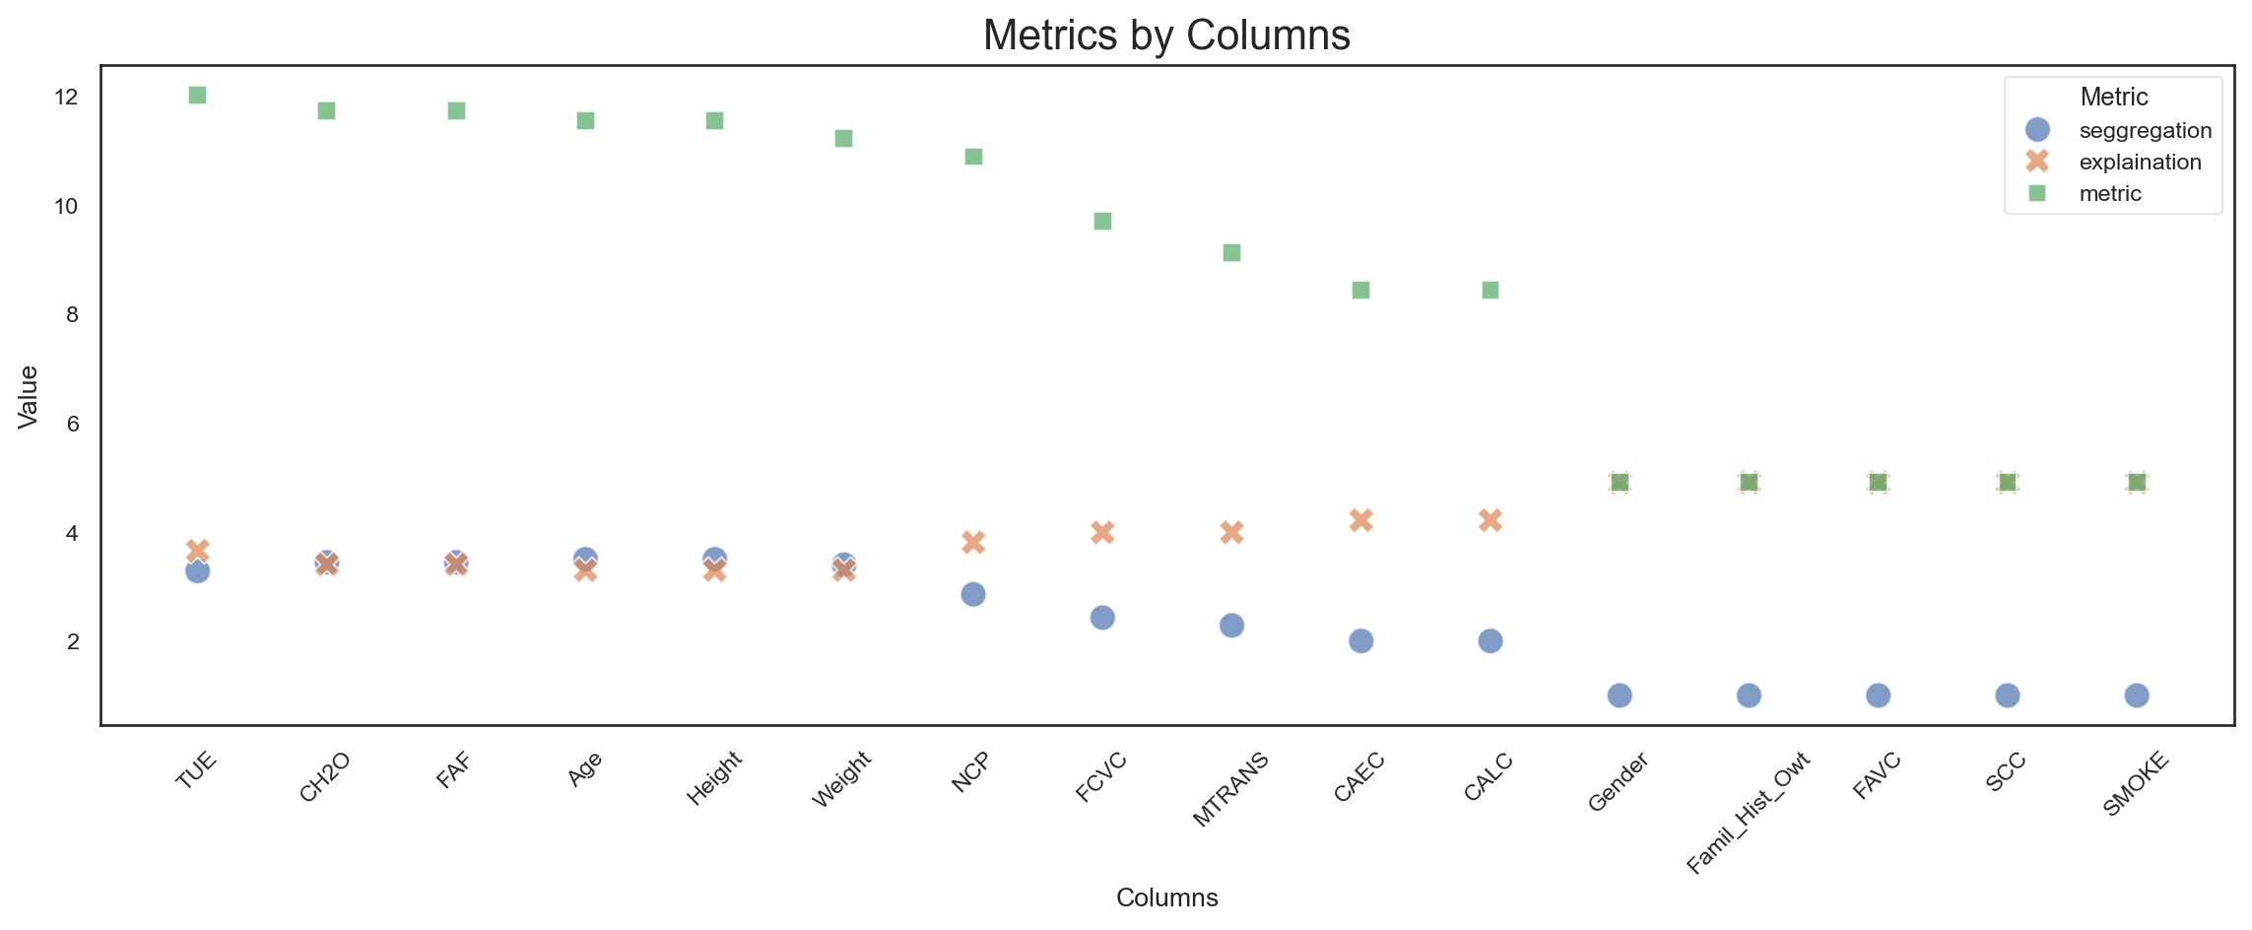
Task: Click the blue circle marker for SMOKE
Action: [2137, 696]
